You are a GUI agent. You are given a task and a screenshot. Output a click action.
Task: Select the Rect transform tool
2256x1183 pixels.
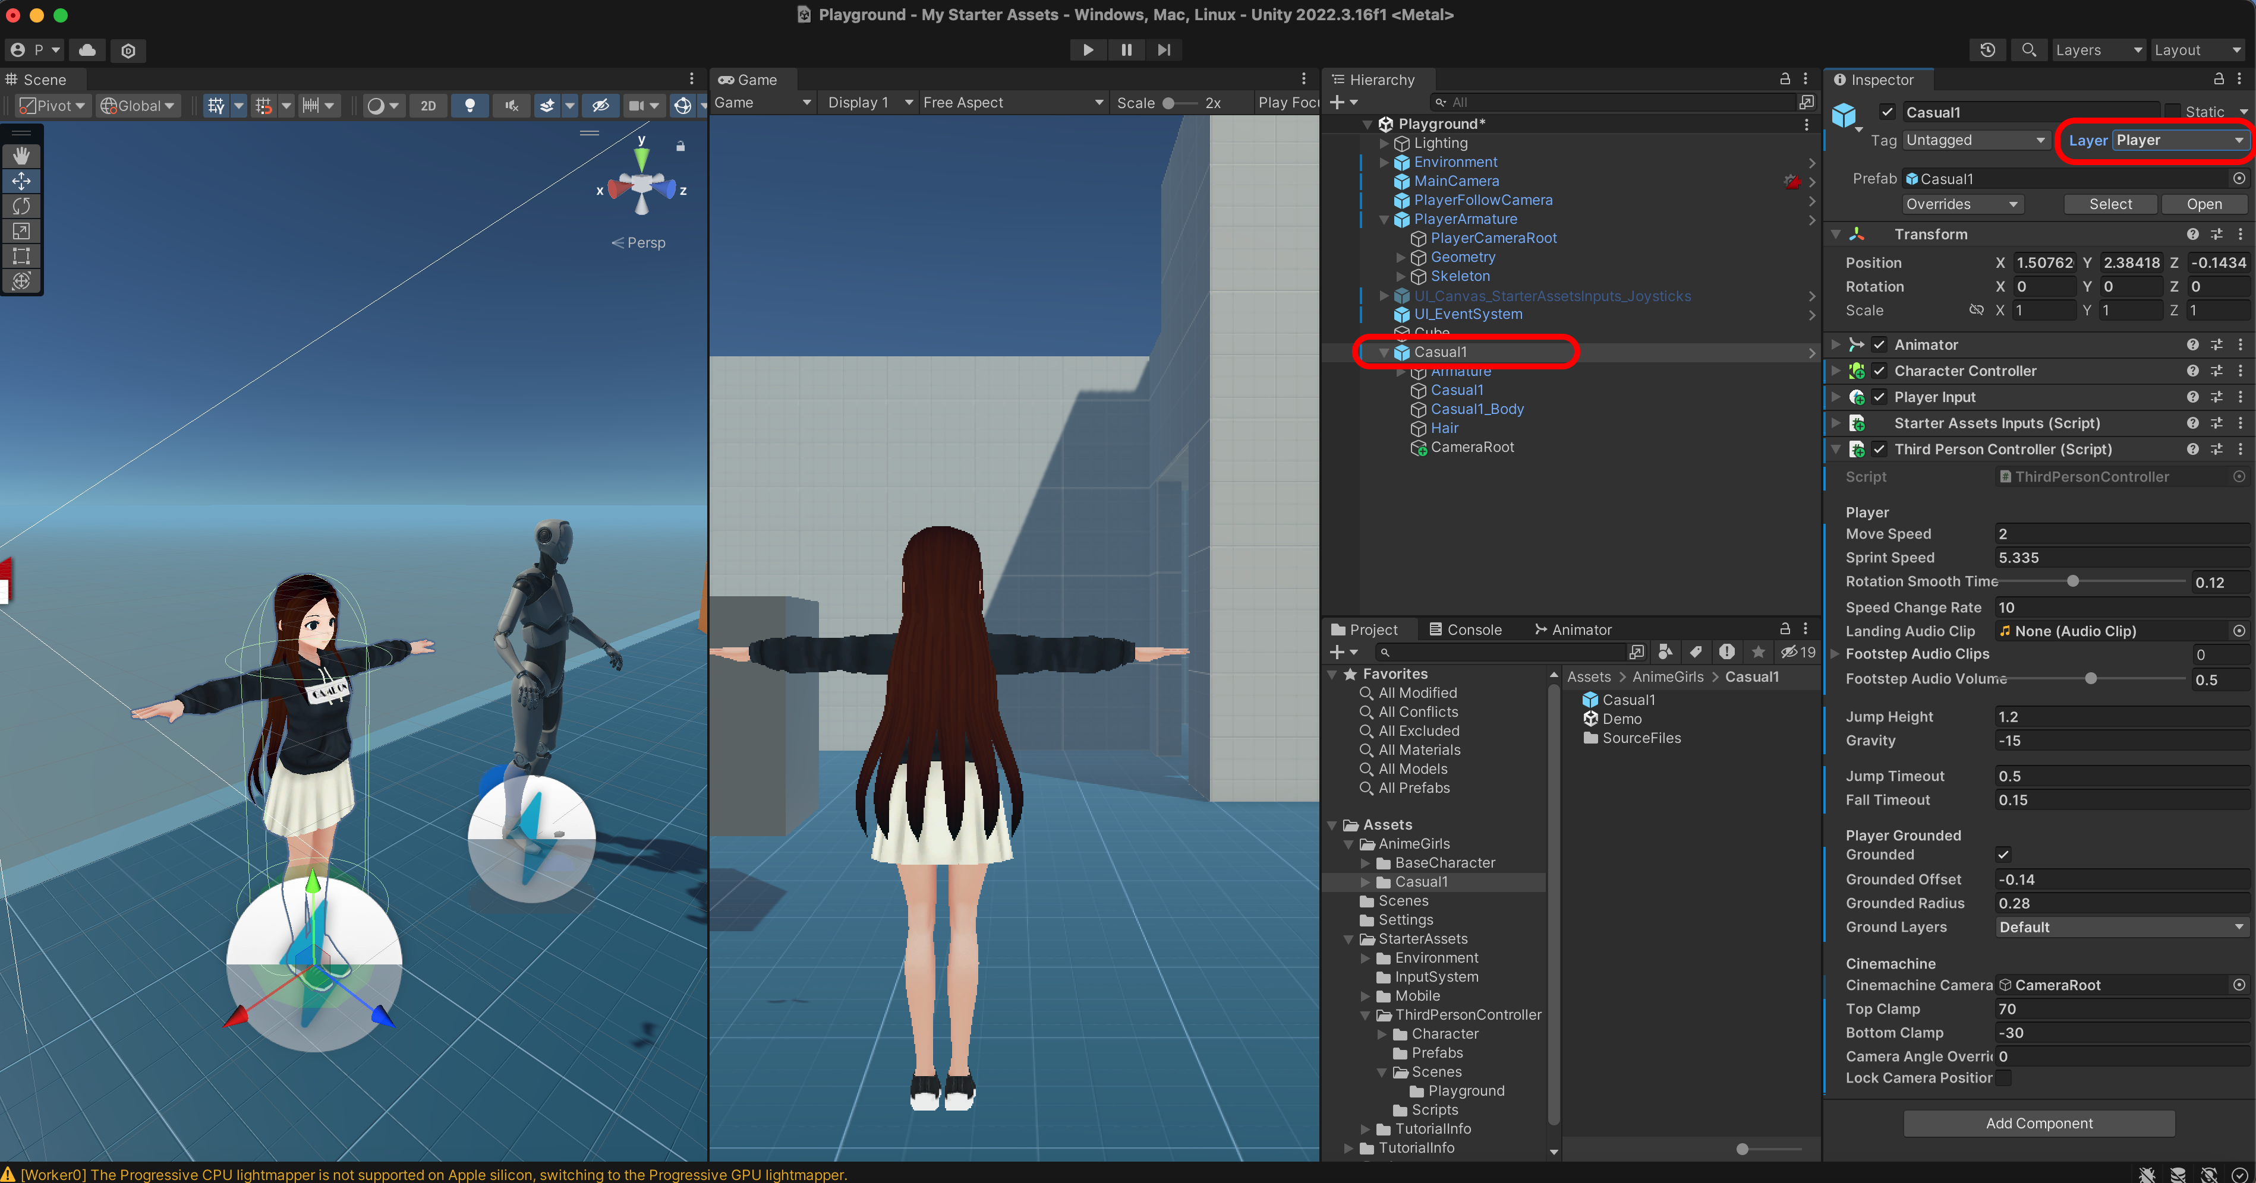coord(22,255)
